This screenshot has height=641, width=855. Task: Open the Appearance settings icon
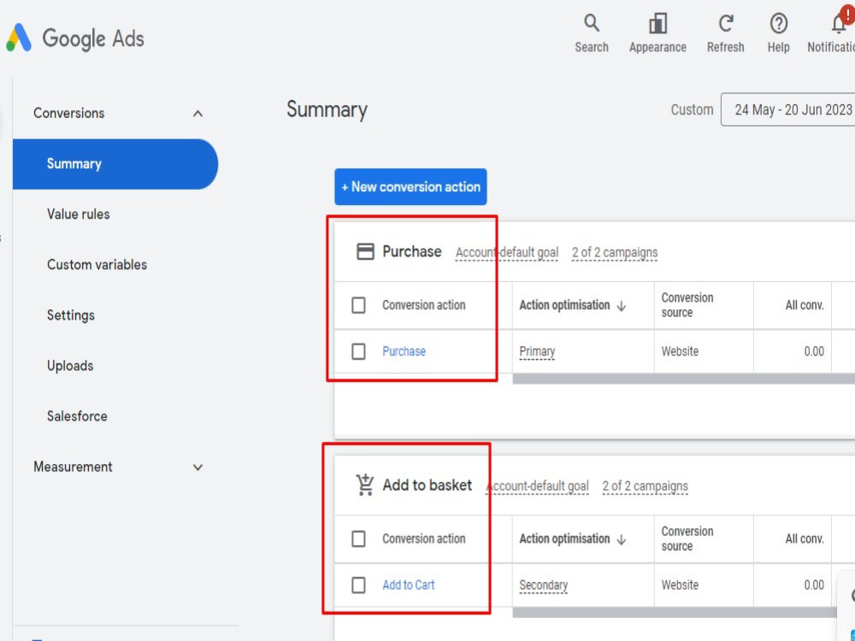(x=657, y=23)
